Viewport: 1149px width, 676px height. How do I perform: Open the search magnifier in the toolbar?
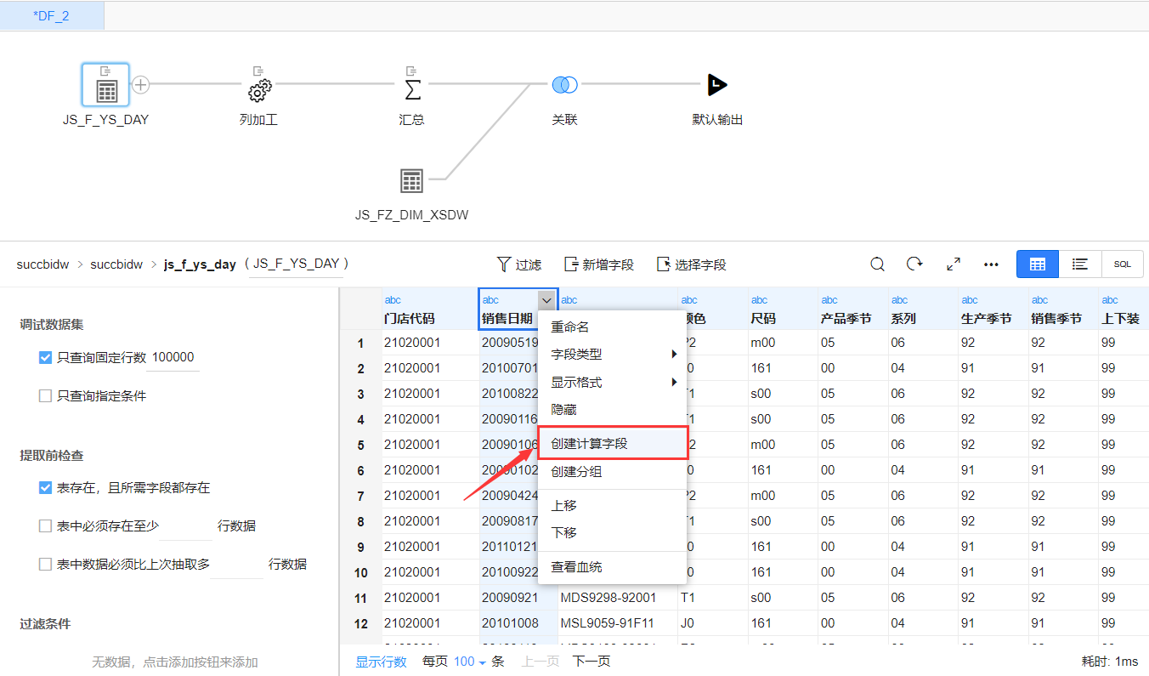coord(878,264)
